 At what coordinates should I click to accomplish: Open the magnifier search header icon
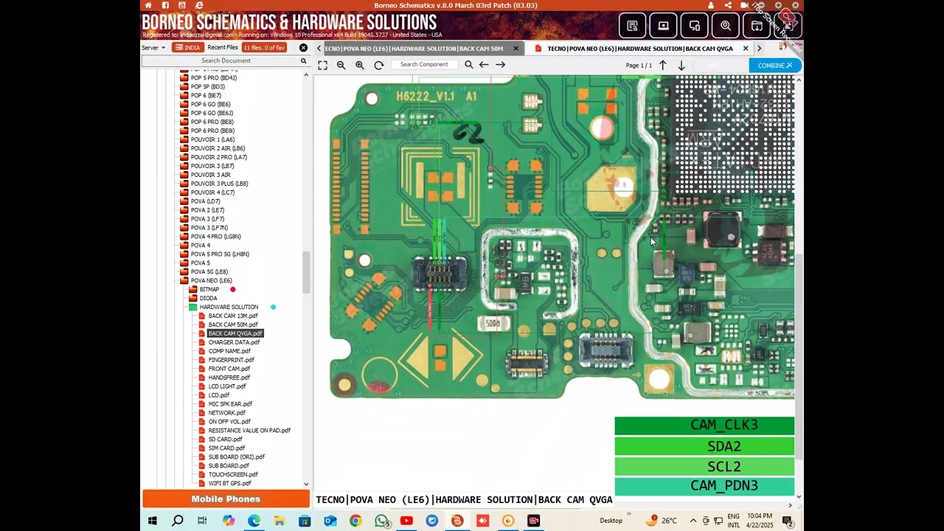pos(726,26)
